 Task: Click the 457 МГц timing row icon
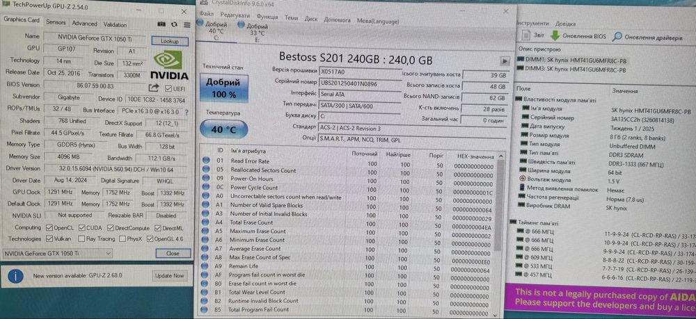520,275
